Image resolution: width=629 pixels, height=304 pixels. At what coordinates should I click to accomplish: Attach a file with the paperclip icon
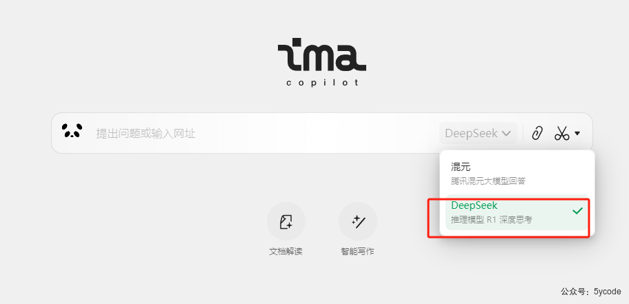[537, 133]
